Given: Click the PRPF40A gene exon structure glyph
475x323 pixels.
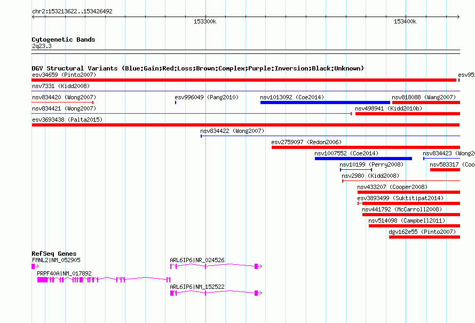Looking at the screenshot, I should (104, 280).
